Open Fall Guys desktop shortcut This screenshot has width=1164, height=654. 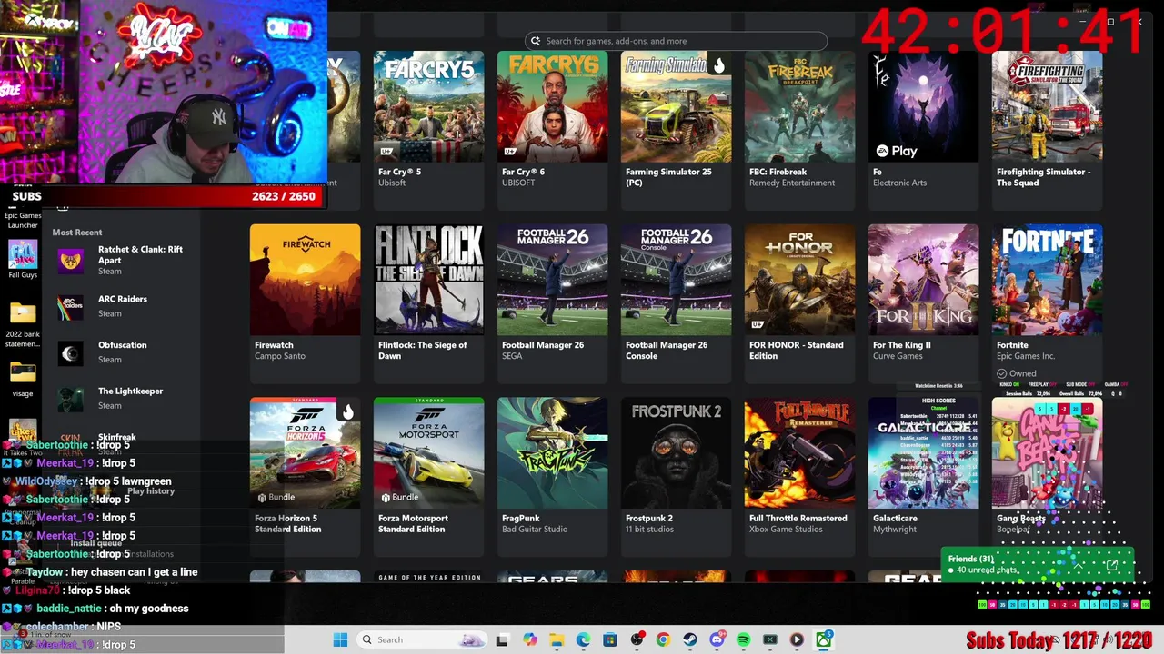[23, 259]
